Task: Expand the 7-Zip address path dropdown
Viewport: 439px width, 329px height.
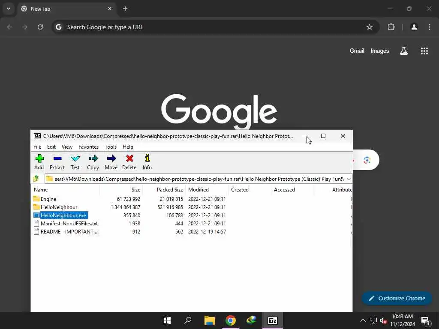Action: 349,179
